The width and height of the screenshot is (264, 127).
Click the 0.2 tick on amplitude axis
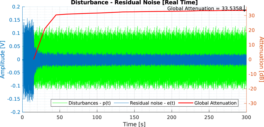point(17,7)
